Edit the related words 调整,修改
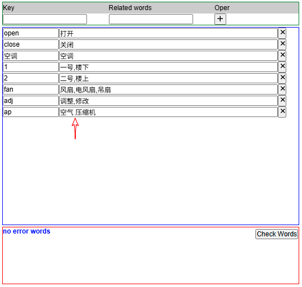The width and height of the screenshot is (302, 287). pos(168,100)
